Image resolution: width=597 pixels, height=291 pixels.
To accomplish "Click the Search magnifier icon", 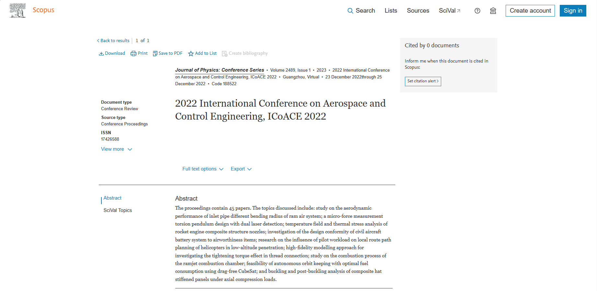I will [350, 11].
